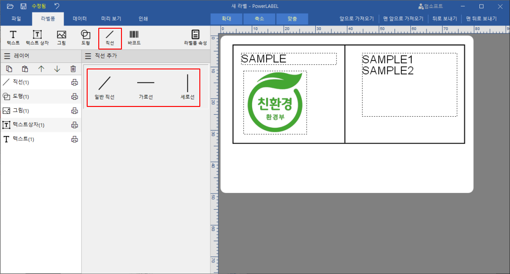
Task: Select the 바코드 barcode tool
Action: point(134,37)
